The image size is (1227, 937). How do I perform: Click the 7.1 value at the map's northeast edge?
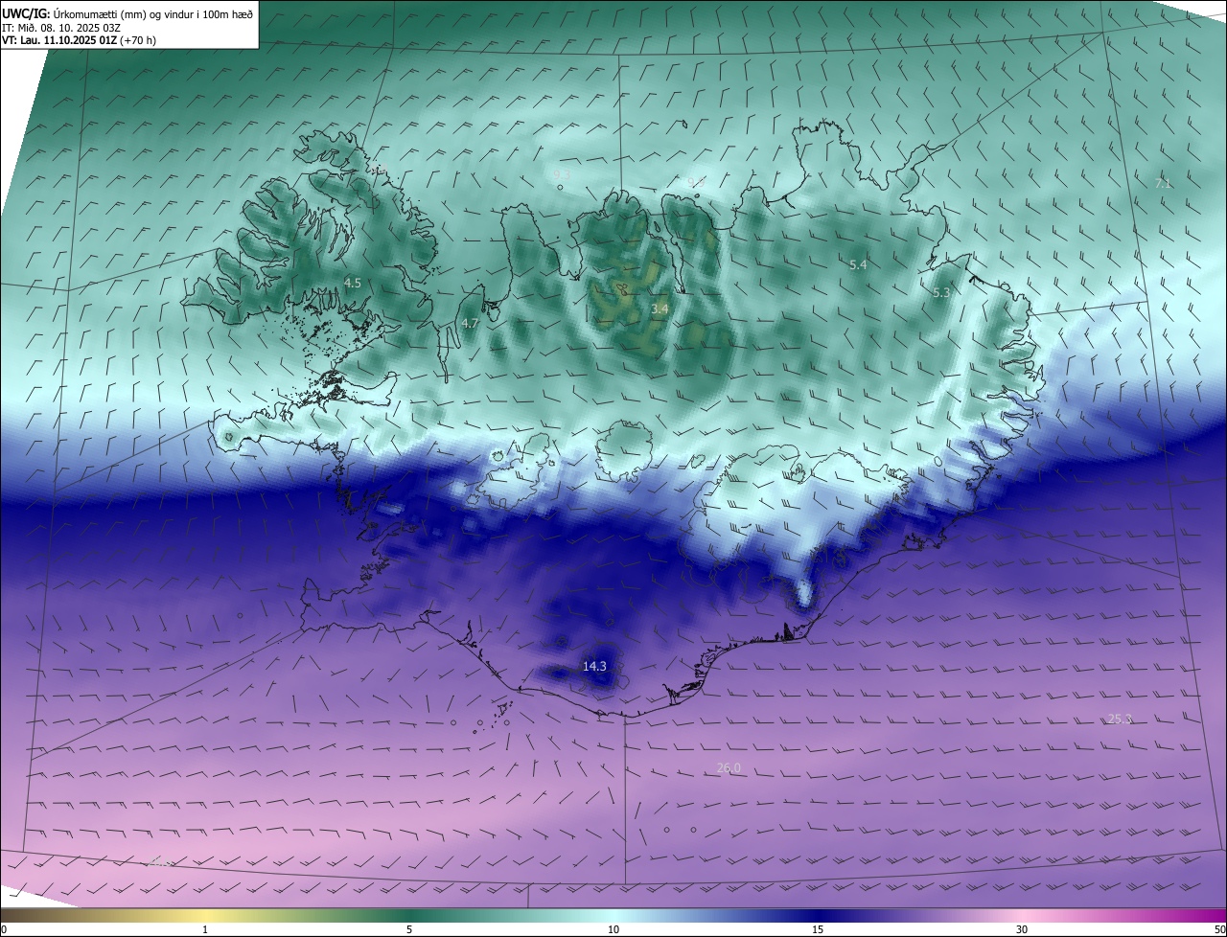coord(1163,182)
